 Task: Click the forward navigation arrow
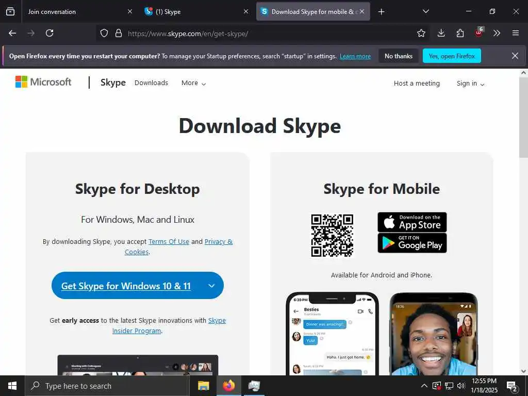click(x=31, y=33)
